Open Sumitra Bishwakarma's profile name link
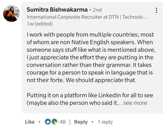Image resolution: width=163 pixels, height=130 pixels. coord(57,10)
